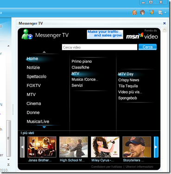Click the High School M... caption
The width and height of the screenshot is (171, 174).
click(x=72, y=160)
